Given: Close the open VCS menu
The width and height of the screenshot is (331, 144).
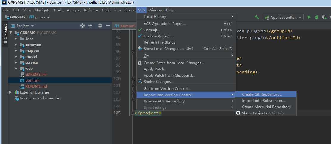Looking at the screenshot, I should point(142,10).
